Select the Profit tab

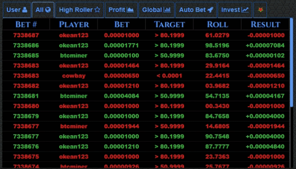(x=121, y=10)
